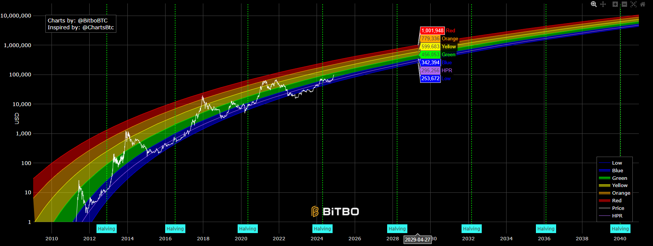Hide the Price line via legend
The image size is (653, 246).
pos(614,208)
